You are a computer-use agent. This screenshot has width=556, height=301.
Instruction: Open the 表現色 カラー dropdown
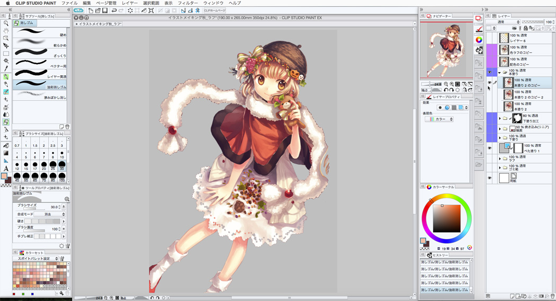coord(439,119)
